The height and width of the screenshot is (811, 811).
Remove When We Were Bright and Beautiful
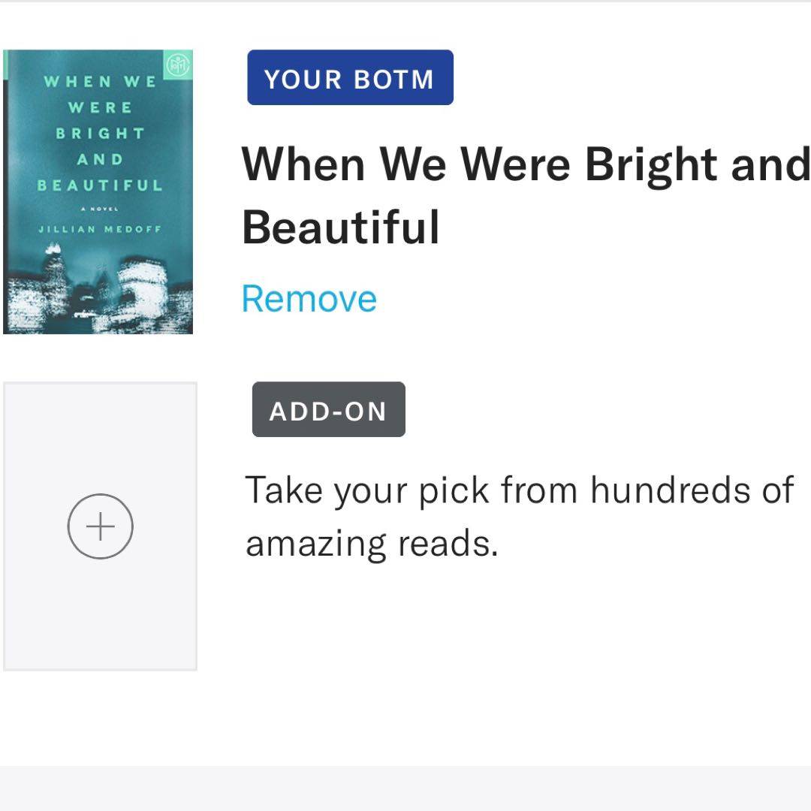point(309,299)
